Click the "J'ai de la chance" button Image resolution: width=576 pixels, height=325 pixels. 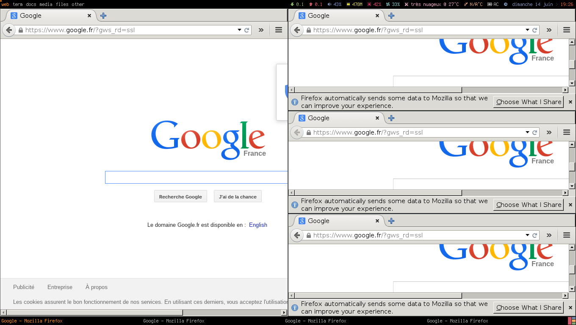point(238,196)
